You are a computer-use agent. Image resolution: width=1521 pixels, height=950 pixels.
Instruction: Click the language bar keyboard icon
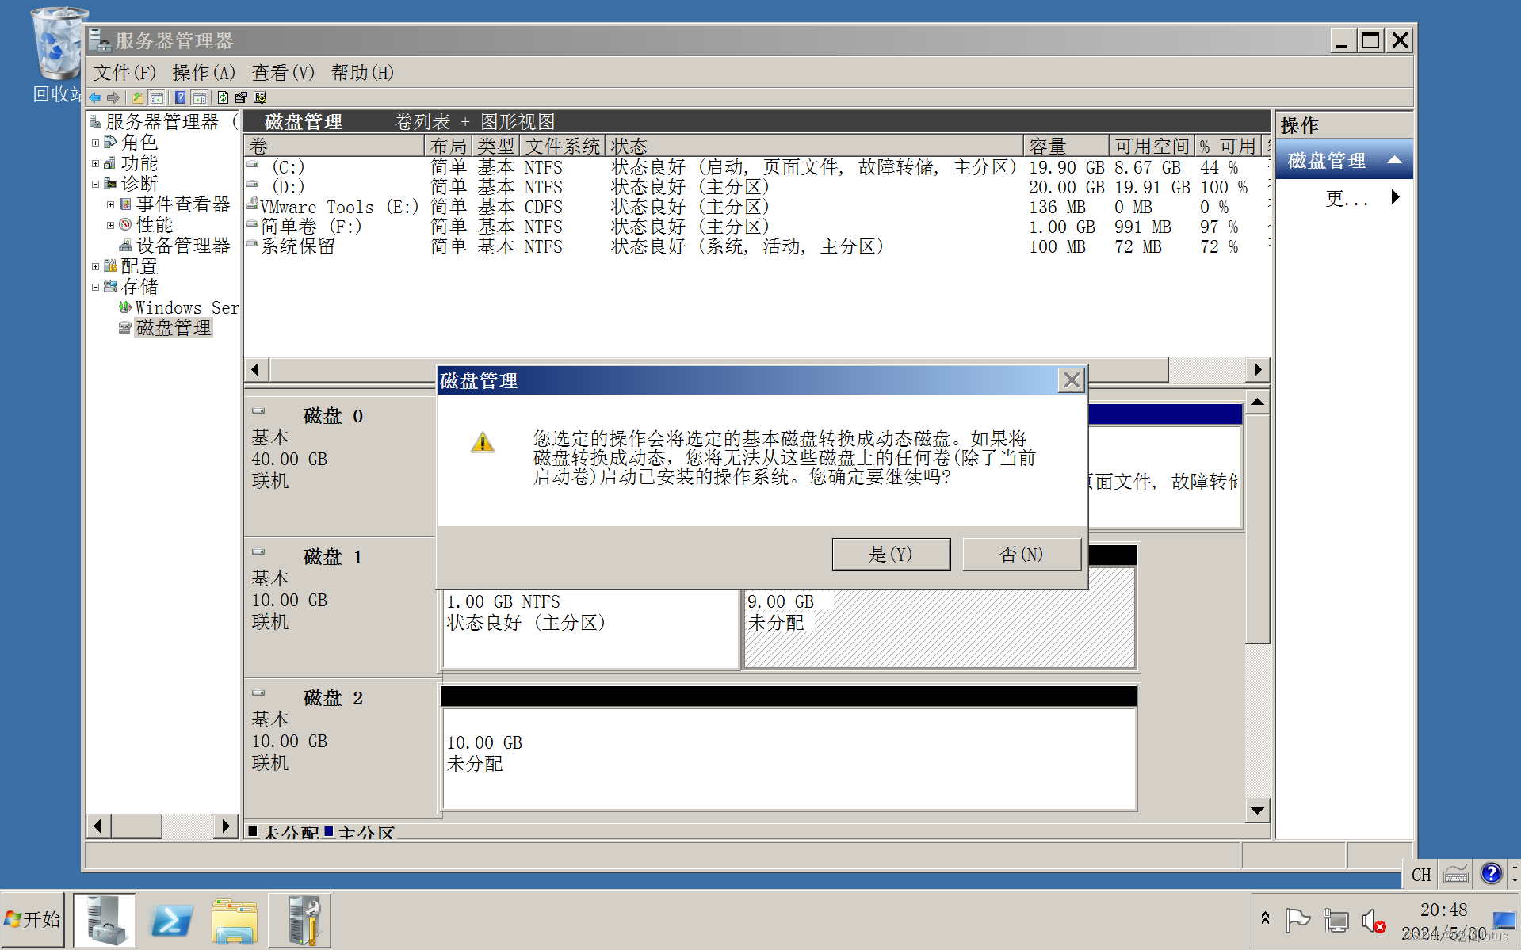click(x=1456, y=874)
